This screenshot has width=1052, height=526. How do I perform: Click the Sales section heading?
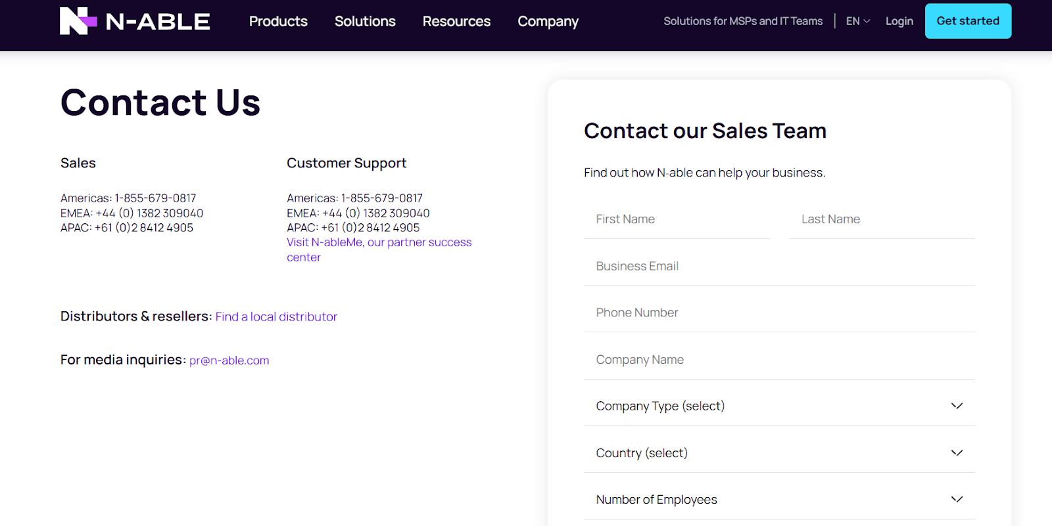pos(78,163)
